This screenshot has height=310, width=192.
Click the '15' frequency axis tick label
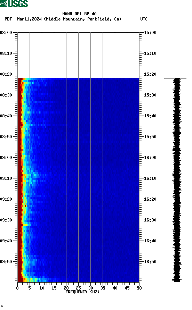(x=54, y=288)
